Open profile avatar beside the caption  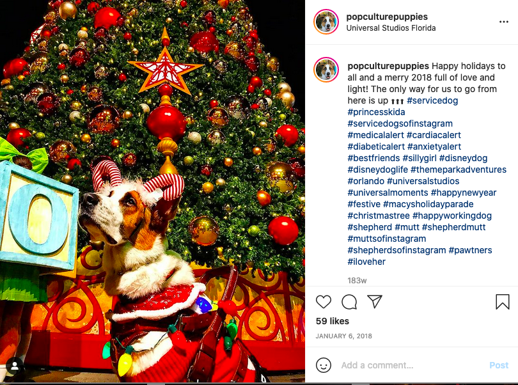tap(326, 70)
